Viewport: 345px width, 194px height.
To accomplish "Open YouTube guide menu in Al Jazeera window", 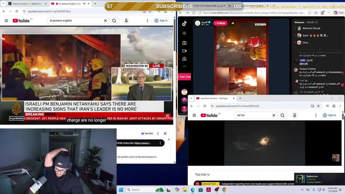I will coord(6,20).
